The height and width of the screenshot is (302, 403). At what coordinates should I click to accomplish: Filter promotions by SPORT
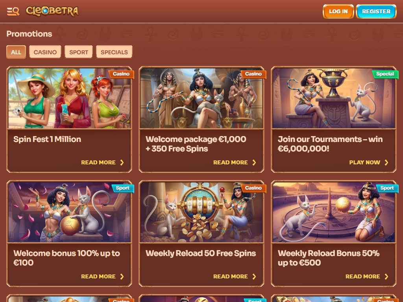point(79,52)
